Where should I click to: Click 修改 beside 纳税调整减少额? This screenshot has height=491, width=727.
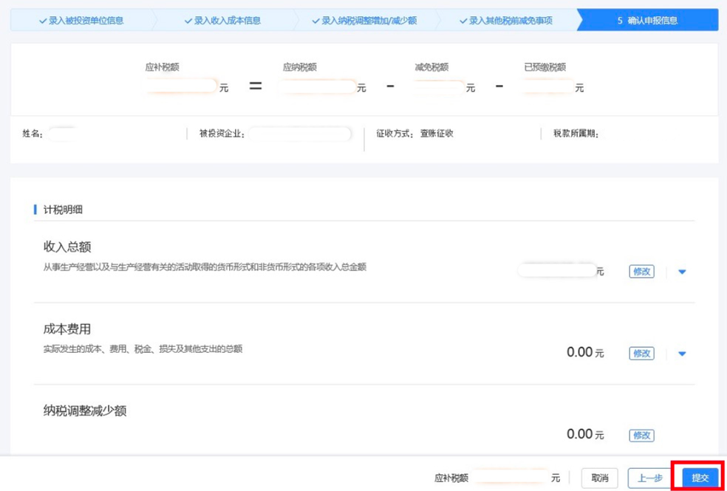(x=640, y=435)
